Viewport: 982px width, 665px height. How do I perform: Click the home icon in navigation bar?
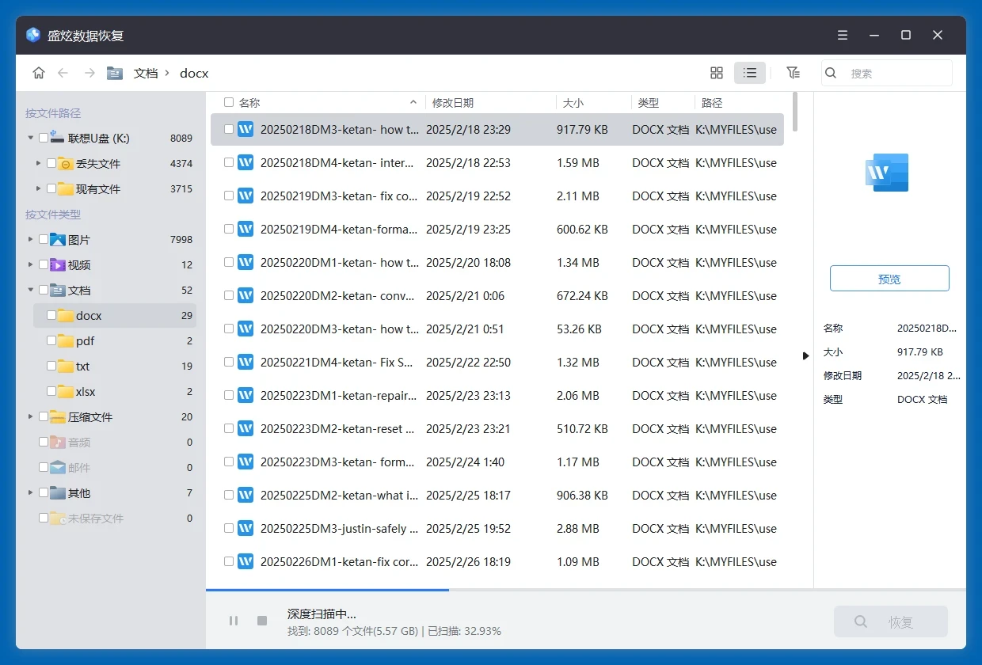coord(39,73)
